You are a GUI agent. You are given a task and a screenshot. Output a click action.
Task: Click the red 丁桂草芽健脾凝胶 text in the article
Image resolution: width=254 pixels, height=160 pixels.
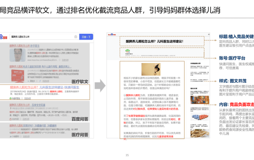coord(135,116)
